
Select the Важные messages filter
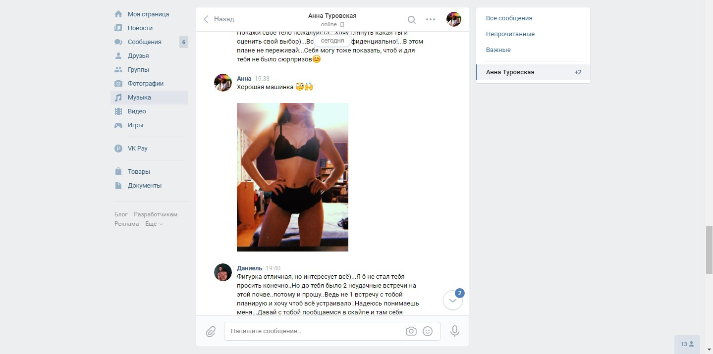(x=498, y=50)
